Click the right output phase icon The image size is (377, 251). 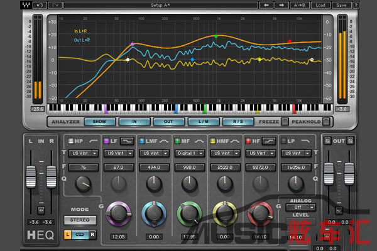click(351, 141)
